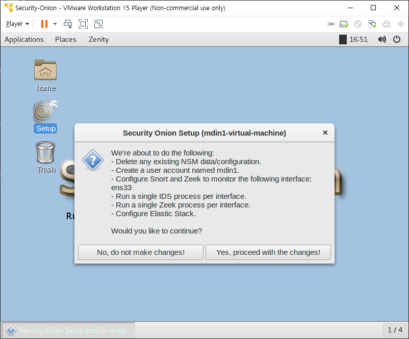
Task: Open the panel volume control
Action: click(x=382, y=39)
